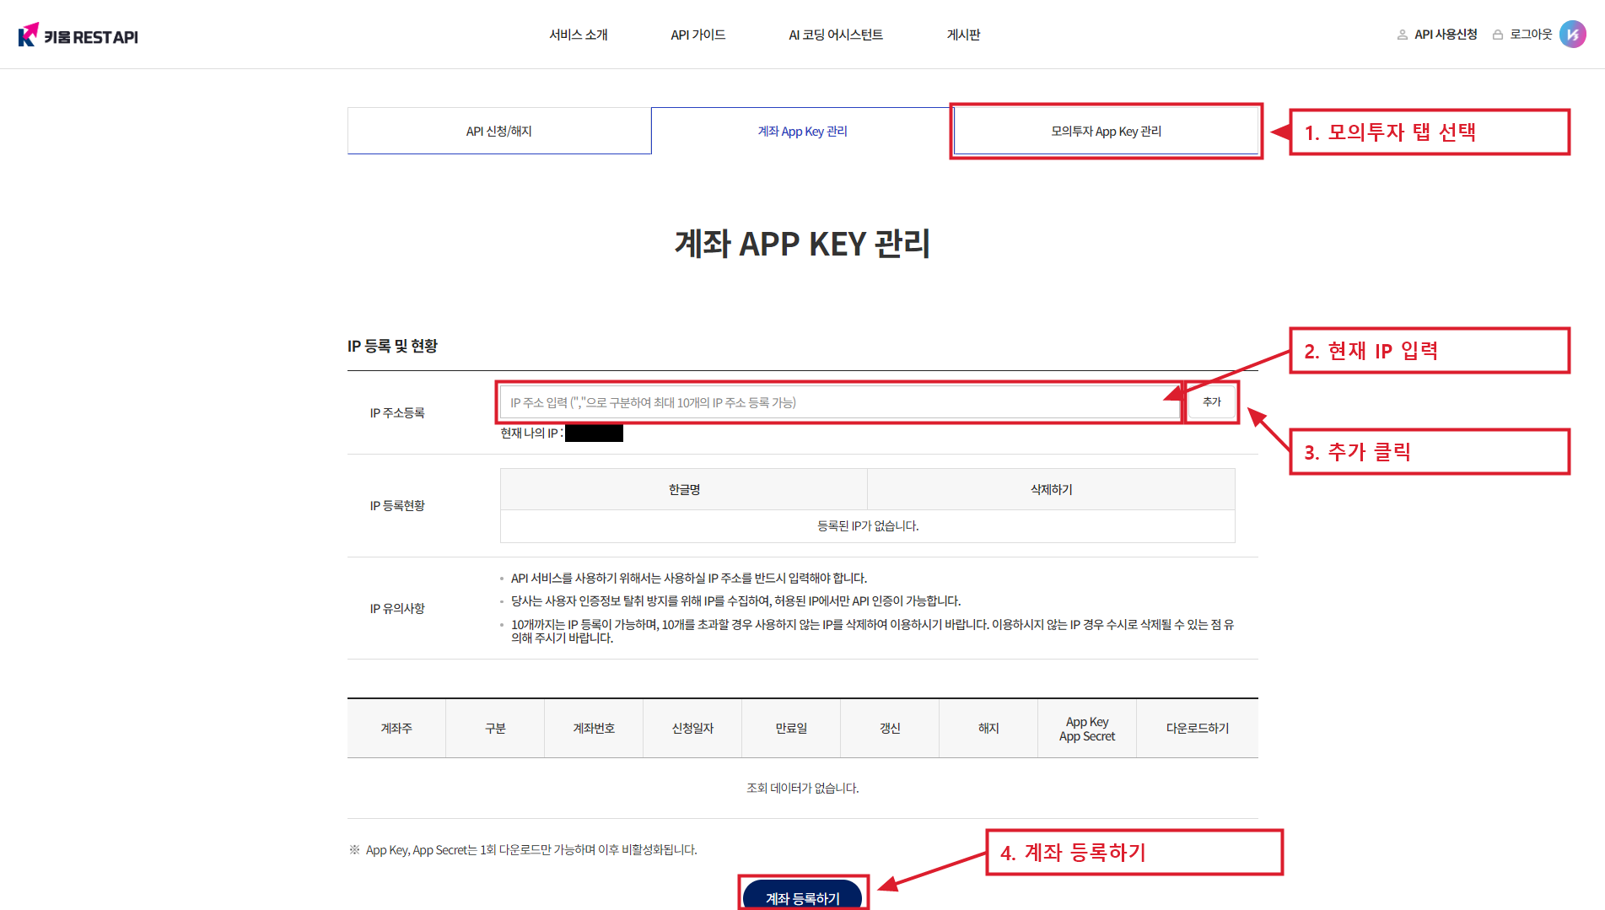
Task: Switch to the API 신청/해지 tab
Action: (499, 131)
